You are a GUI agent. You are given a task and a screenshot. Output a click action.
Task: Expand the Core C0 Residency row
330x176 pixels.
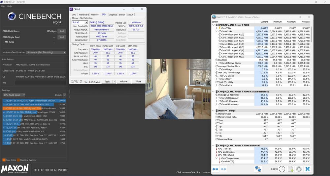[216, 98]
